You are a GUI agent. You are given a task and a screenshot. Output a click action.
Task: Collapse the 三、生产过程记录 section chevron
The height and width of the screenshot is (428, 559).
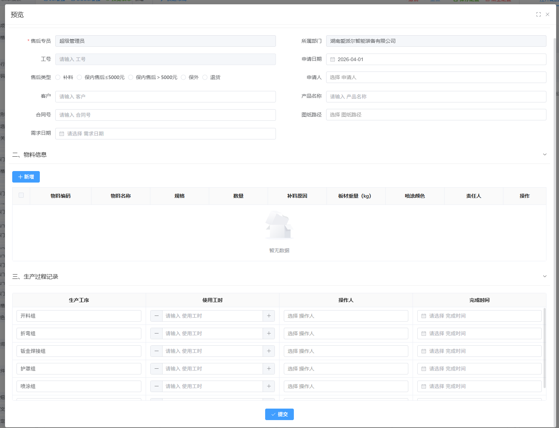click(x=545, y=276)
